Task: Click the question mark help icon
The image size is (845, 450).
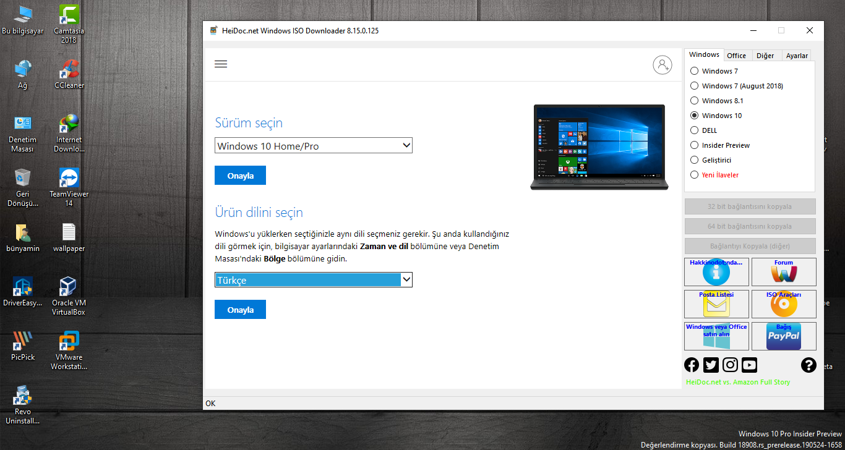Action: coord(809,365)
